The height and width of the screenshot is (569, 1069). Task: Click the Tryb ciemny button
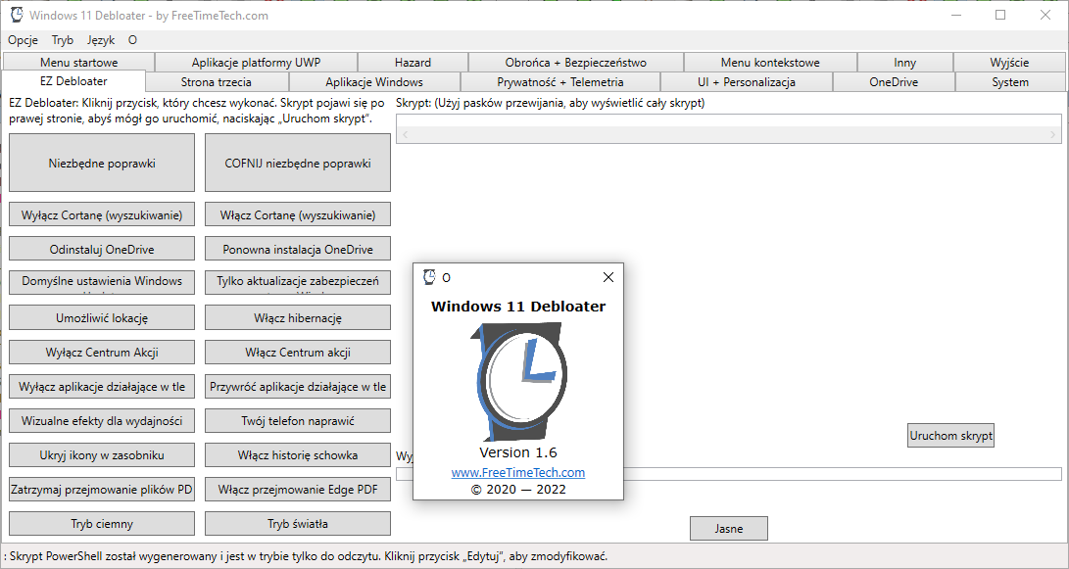click(102, 523)
